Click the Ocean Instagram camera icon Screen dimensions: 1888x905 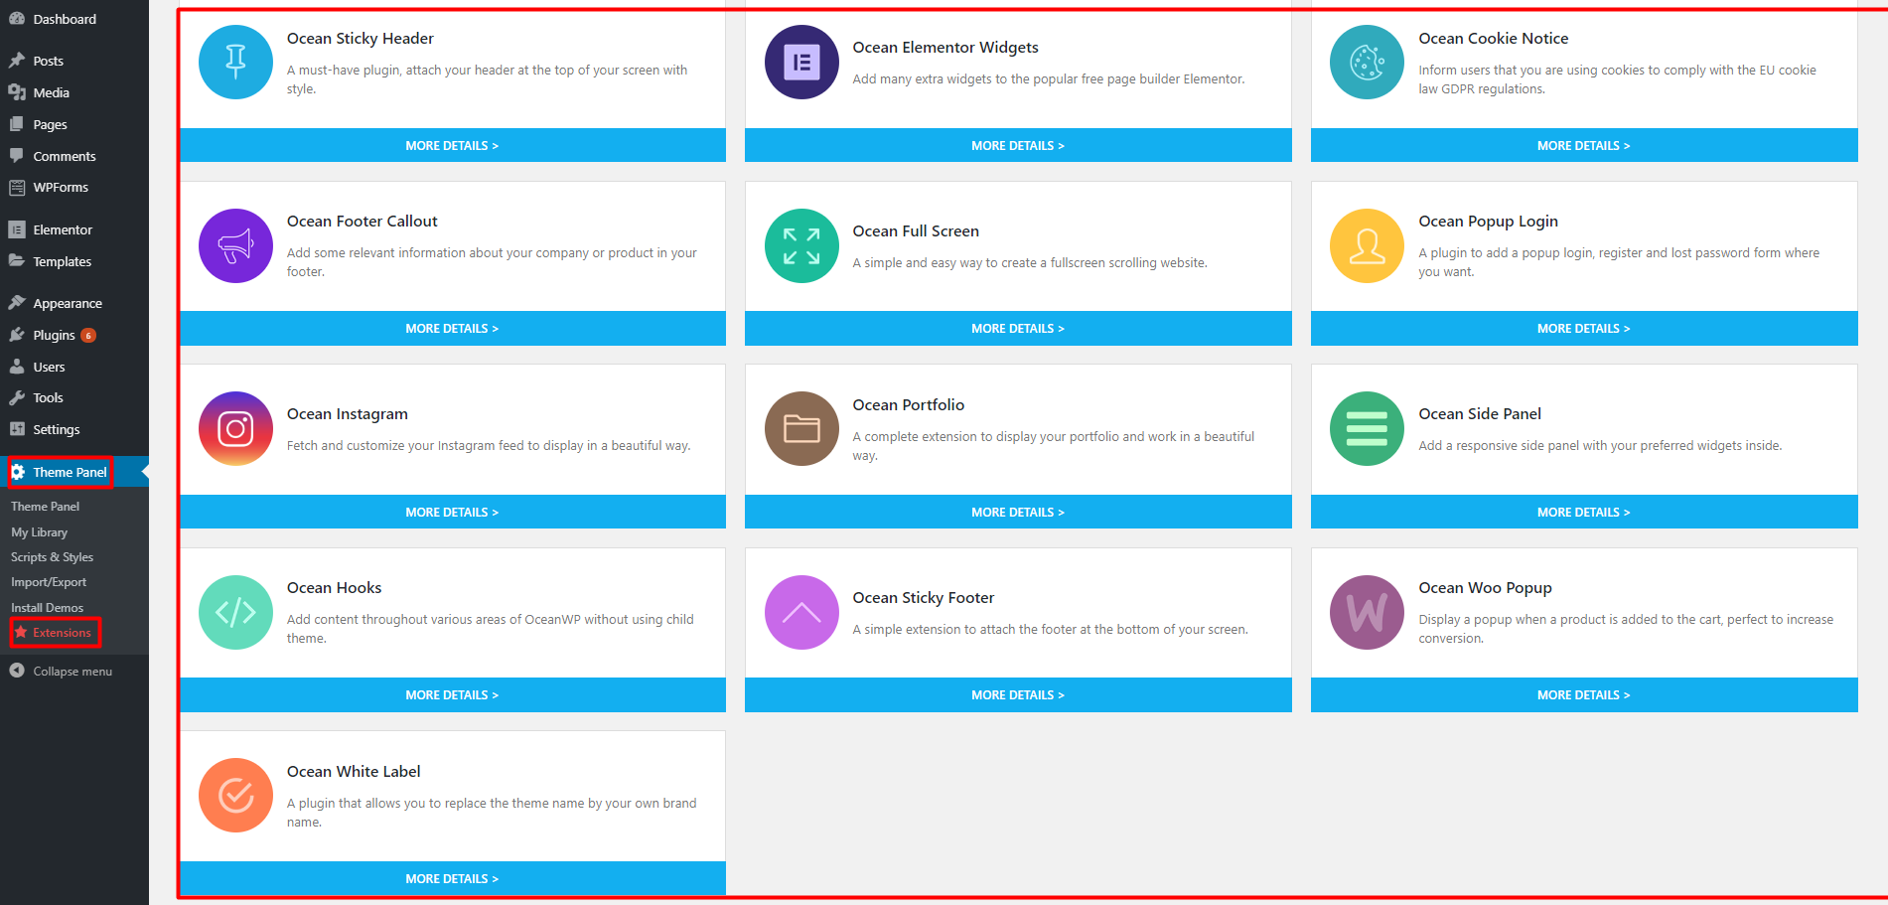235,428
